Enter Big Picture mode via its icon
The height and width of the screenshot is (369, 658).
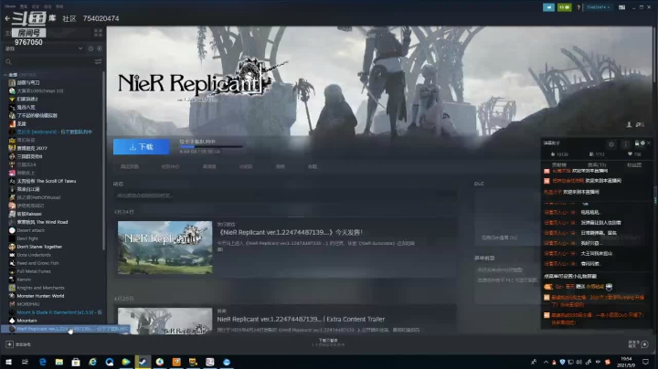pos(622,7)
